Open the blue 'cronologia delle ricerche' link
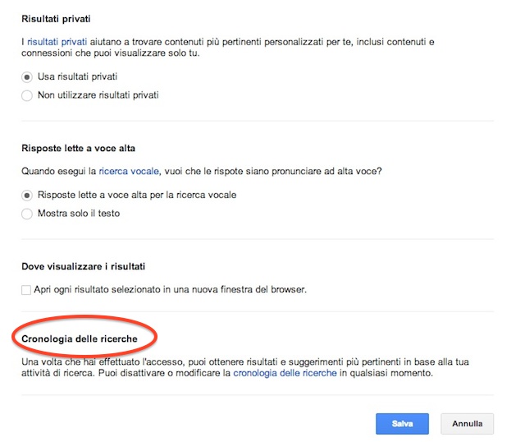 click(x=285, y=373)
